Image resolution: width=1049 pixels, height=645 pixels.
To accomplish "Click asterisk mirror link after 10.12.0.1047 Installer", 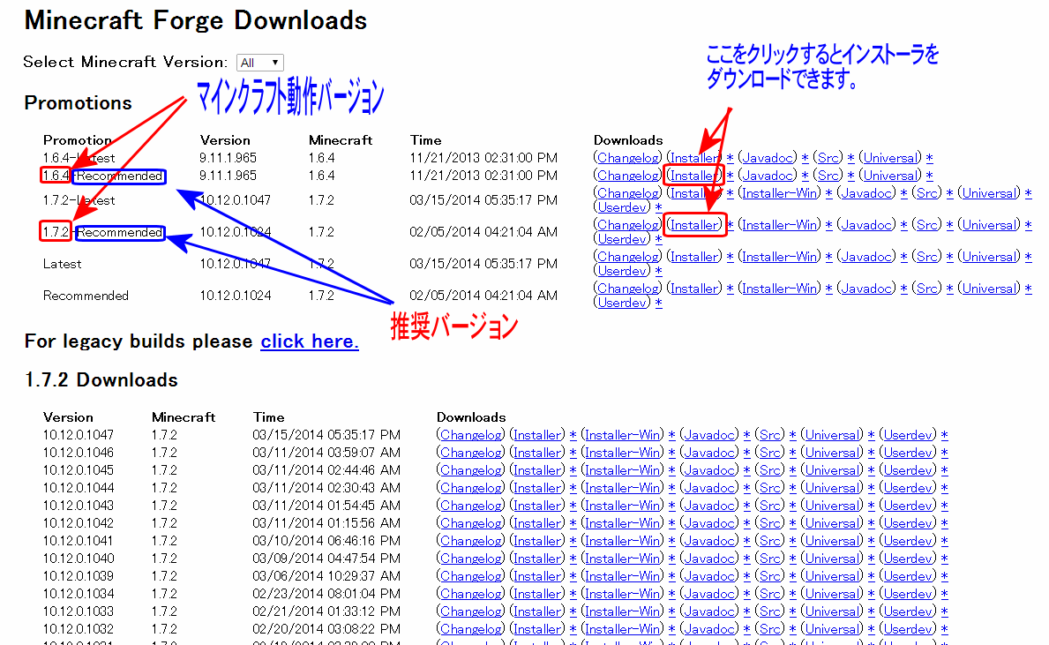I will click(573, 436).
